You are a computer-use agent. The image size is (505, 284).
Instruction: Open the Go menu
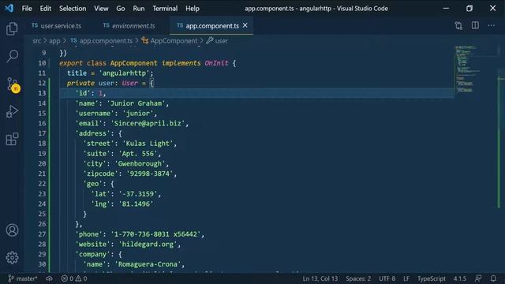tap(121, 9)
